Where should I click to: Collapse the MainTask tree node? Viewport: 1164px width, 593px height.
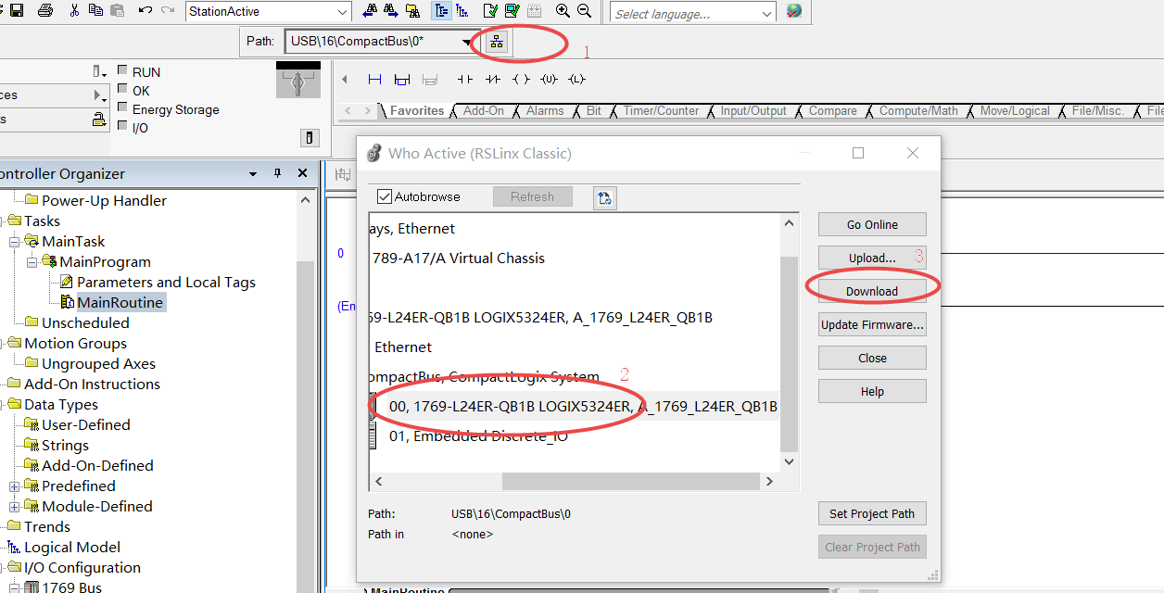coord(15,242)
